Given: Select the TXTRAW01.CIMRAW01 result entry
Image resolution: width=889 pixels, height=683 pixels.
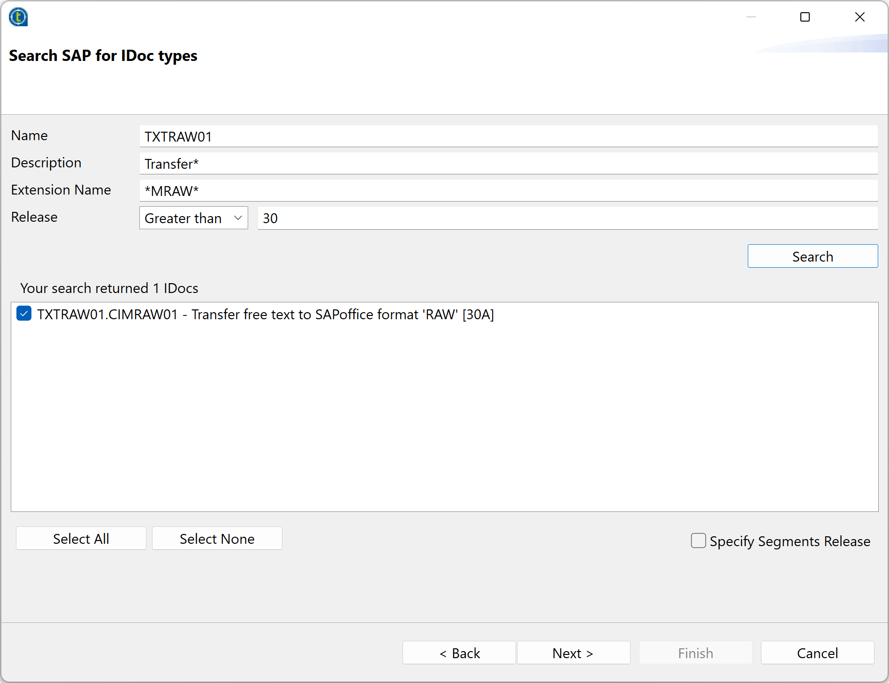Looking at the screenshot, I should (266, 314).
